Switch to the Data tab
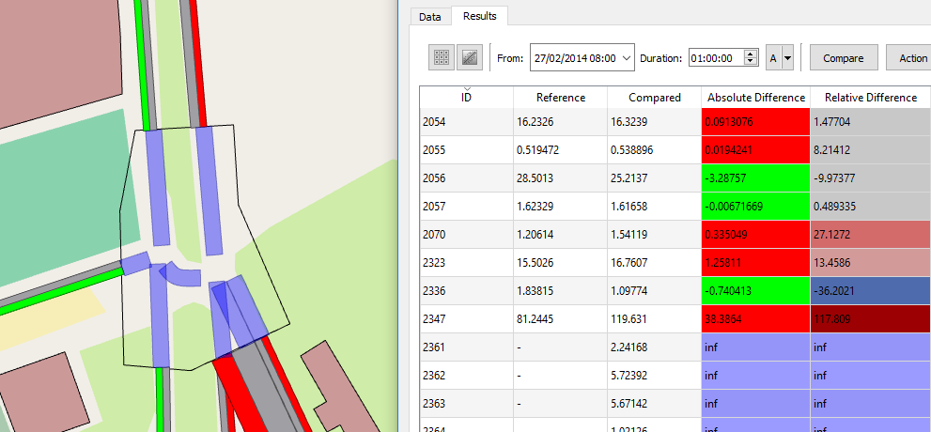Screen dimensions: 931x432 [429, 16]
